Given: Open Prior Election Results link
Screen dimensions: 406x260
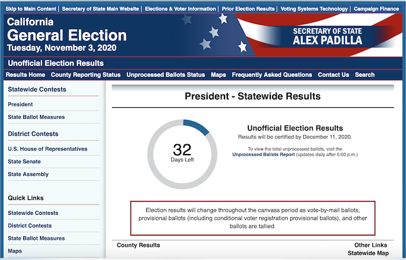Looking at the screenshot, I should [248, 9].
